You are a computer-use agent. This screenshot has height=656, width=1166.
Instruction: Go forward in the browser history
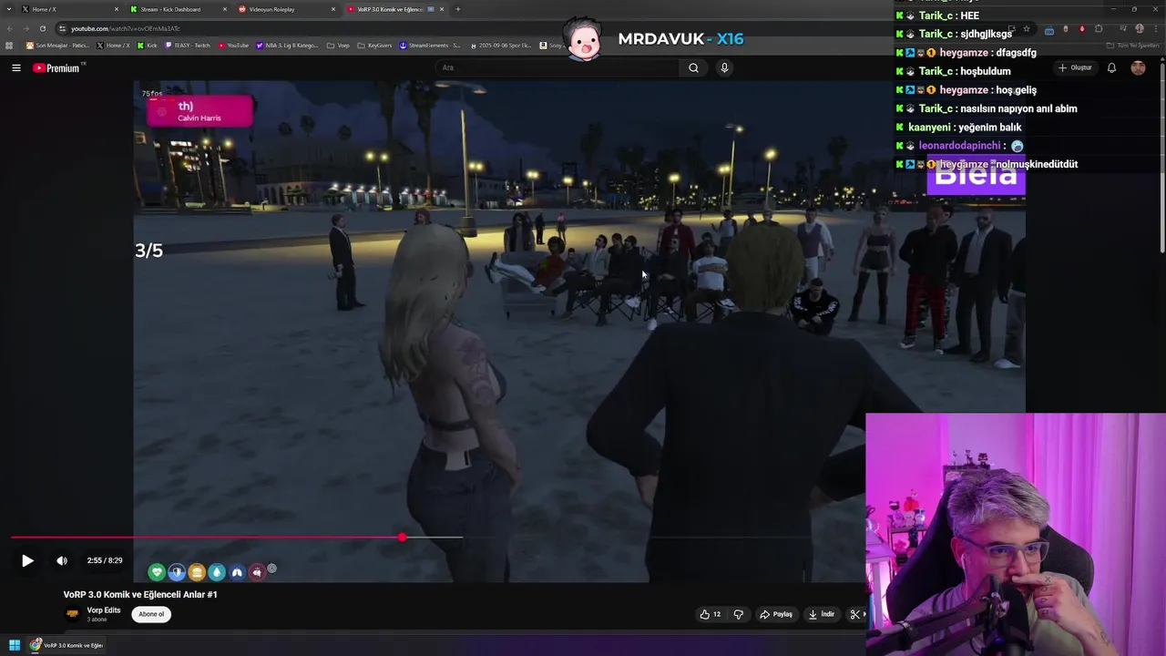[26, 28]
